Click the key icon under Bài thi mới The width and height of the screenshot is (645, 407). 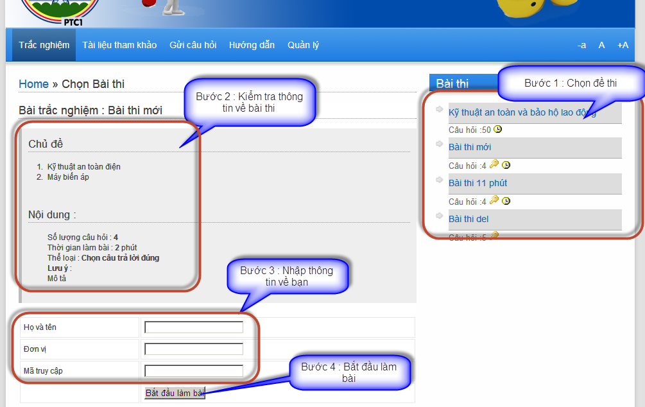click(494, 165)
